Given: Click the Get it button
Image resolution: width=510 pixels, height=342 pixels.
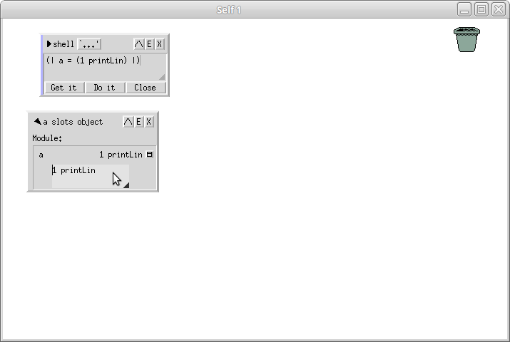Looking at the screenshot, I should 63,88.
